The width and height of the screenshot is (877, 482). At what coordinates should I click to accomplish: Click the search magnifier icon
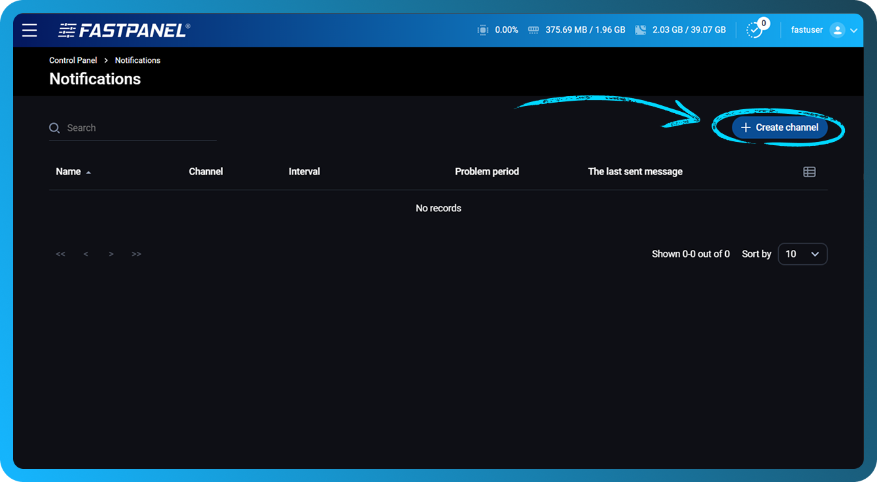tap(54, 128)
